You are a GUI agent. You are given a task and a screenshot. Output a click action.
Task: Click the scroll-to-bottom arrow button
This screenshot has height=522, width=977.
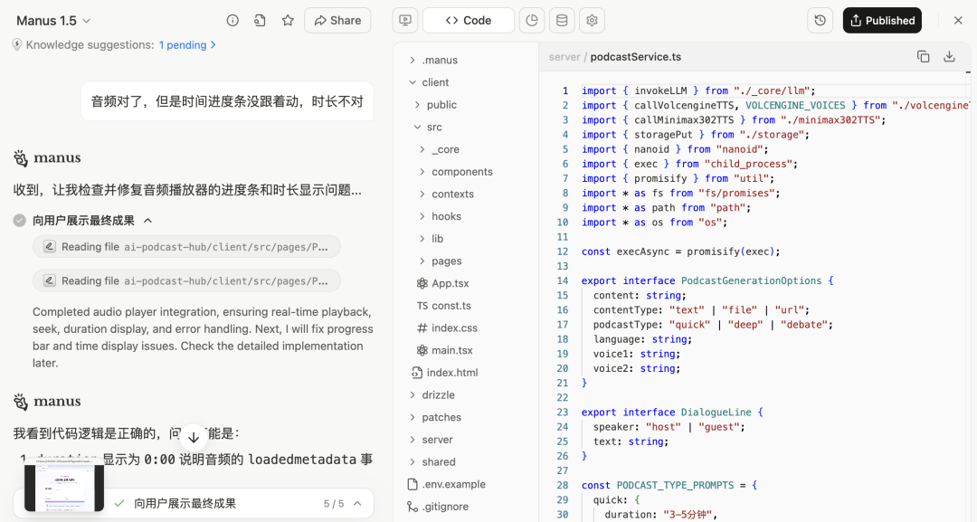(x=194, y=437)
